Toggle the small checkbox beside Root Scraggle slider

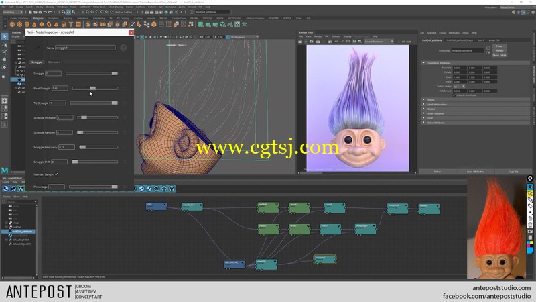point(125,89)
